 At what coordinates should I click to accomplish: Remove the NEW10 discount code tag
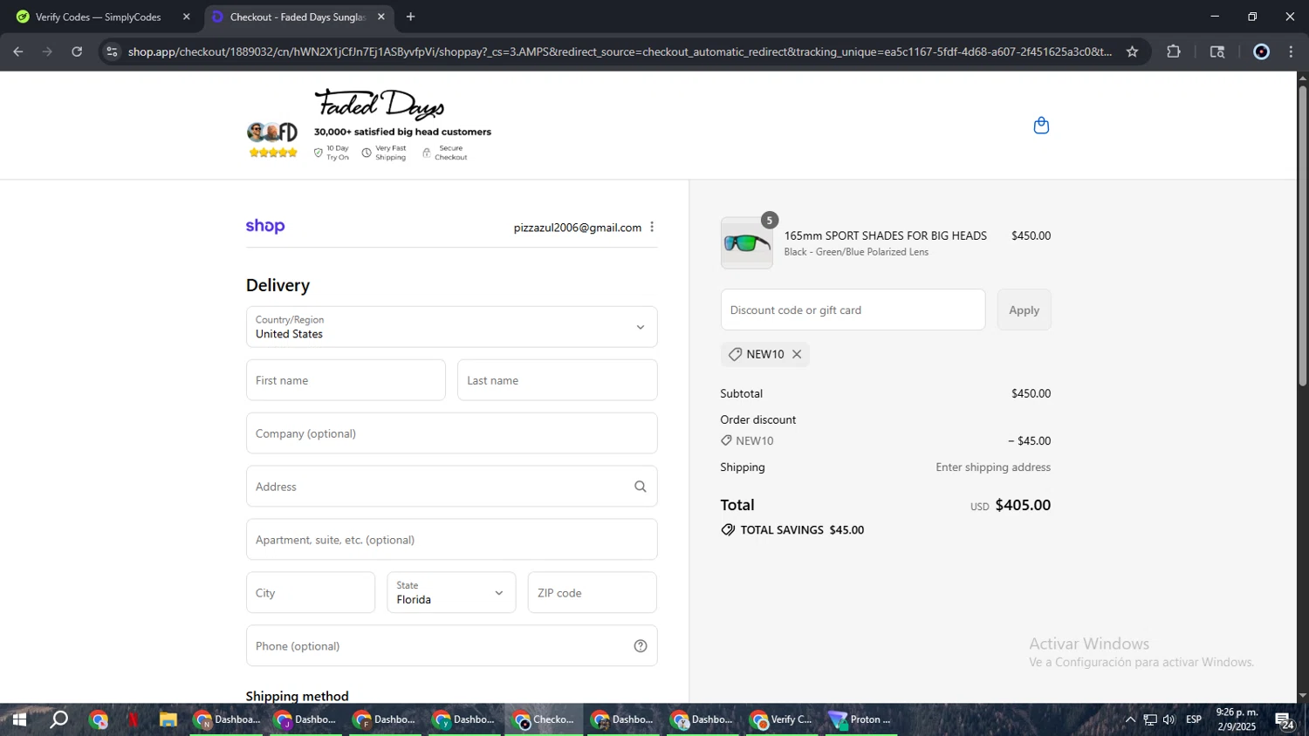pyautogui.click(x=797, y=354)
